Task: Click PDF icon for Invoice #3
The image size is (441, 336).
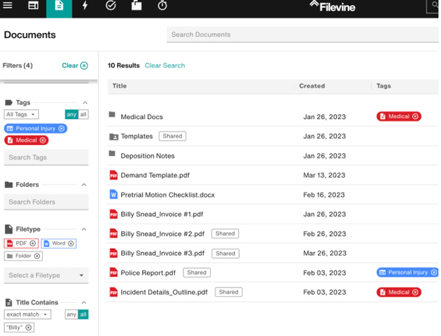Action: pyautogui.click(x=113, y=253)
